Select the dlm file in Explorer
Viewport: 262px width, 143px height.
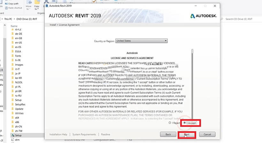pyautogui.click(x=17, y=140)
